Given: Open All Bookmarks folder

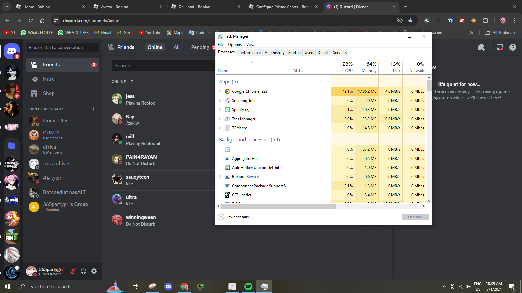Looking at the screenshot, I should (x=501, y=33).
